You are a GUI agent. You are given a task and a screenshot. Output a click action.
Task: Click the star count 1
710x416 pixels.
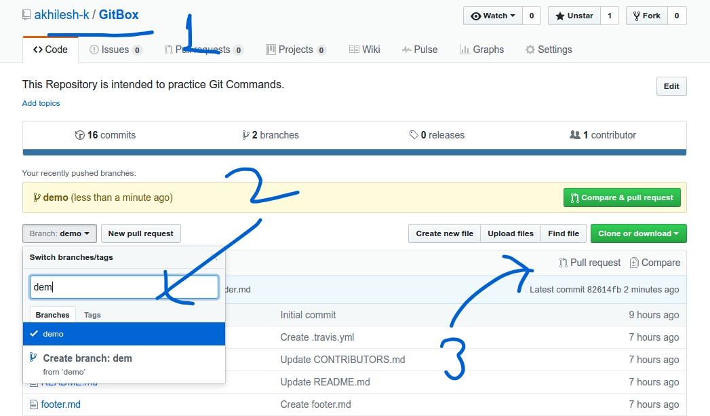coord(610,16)
